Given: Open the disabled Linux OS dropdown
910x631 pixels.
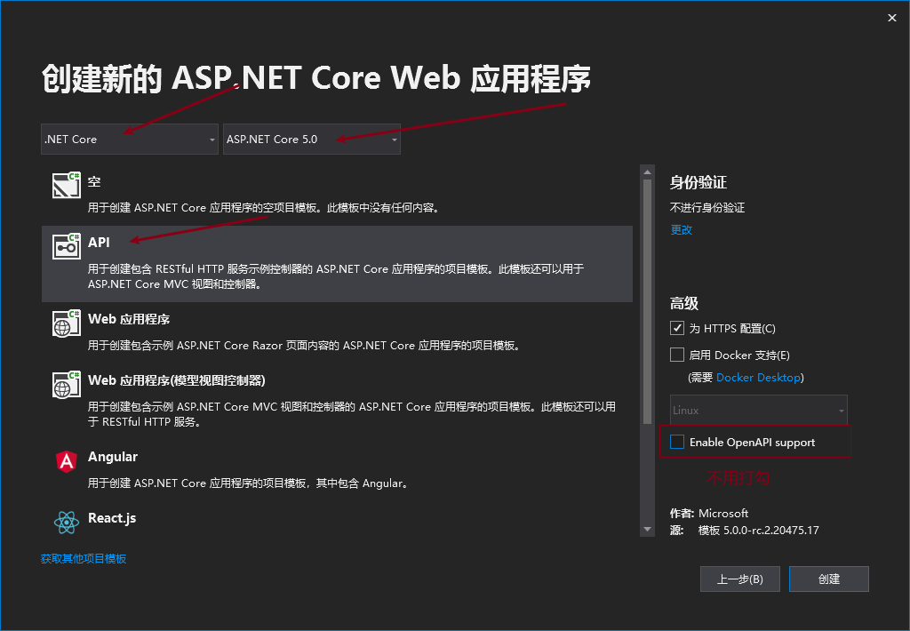Looking at the screenshot, I should [x=758, y=411].
